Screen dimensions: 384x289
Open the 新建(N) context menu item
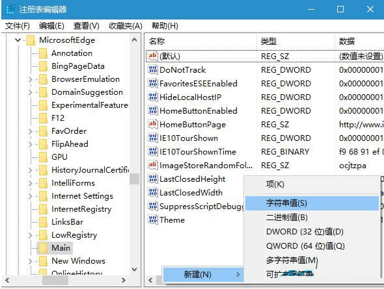(x=203, y=275)
